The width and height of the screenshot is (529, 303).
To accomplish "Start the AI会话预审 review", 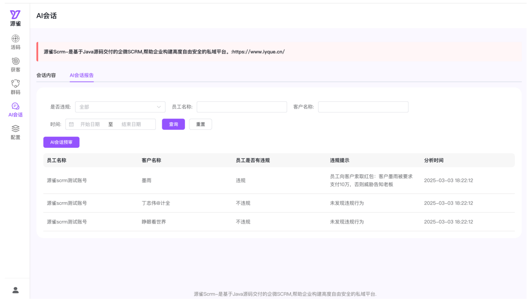I will [61, 142].
